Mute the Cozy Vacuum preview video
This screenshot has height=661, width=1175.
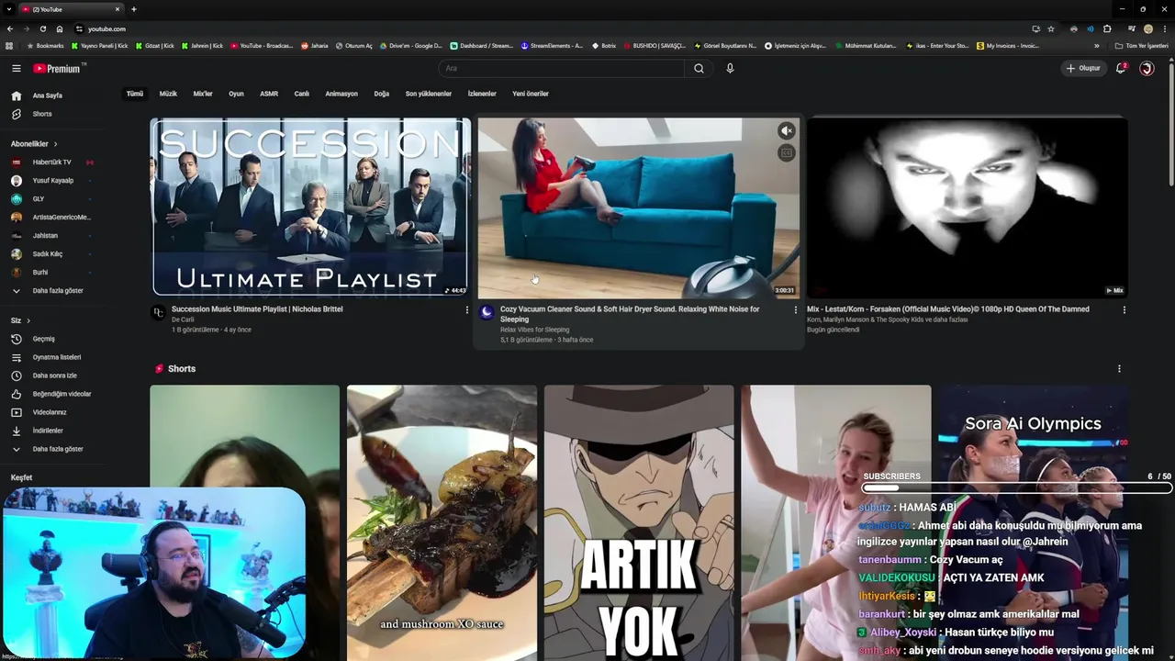(x=787, y=131)
